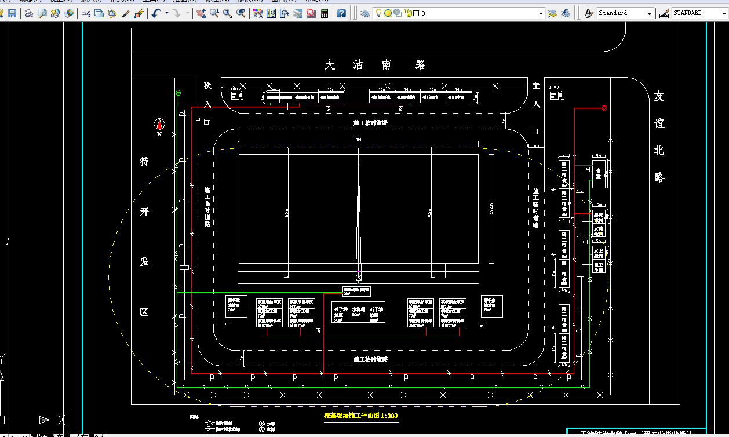Cut selection with the scissors icon

tap(85, 13)
